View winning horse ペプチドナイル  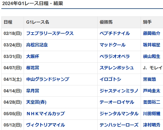(x=115, y=34)
